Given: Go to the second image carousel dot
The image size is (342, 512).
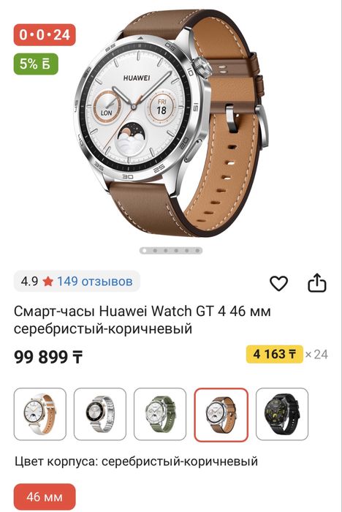Looking at the screenshot, I should pyautogui.click(x=155, y=251).
